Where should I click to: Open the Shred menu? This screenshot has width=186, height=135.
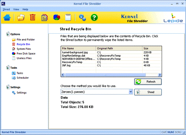pyautogui.click(x=6, y=9)
